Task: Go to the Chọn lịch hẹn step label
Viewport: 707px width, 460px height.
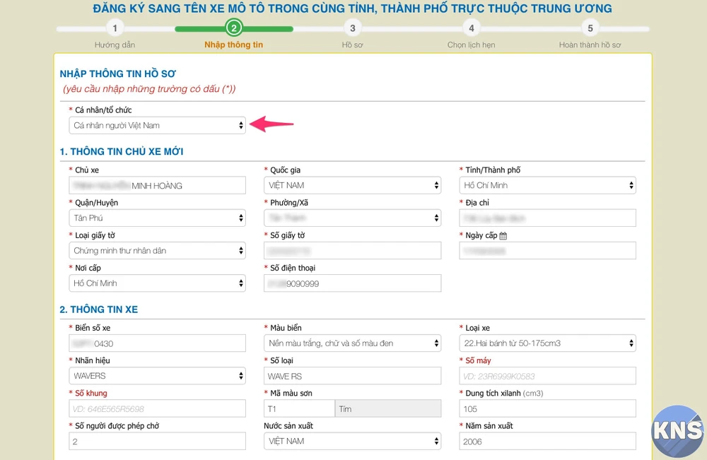Action: pos(471,45)
